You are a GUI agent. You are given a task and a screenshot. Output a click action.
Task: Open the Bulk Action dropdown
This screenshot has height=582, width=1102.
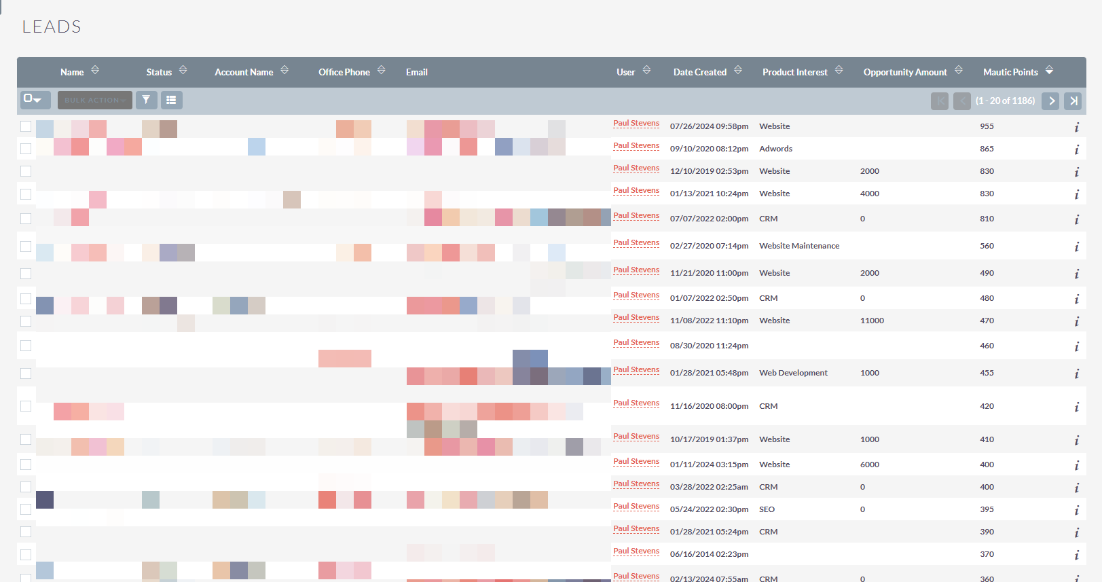(95, 100)
